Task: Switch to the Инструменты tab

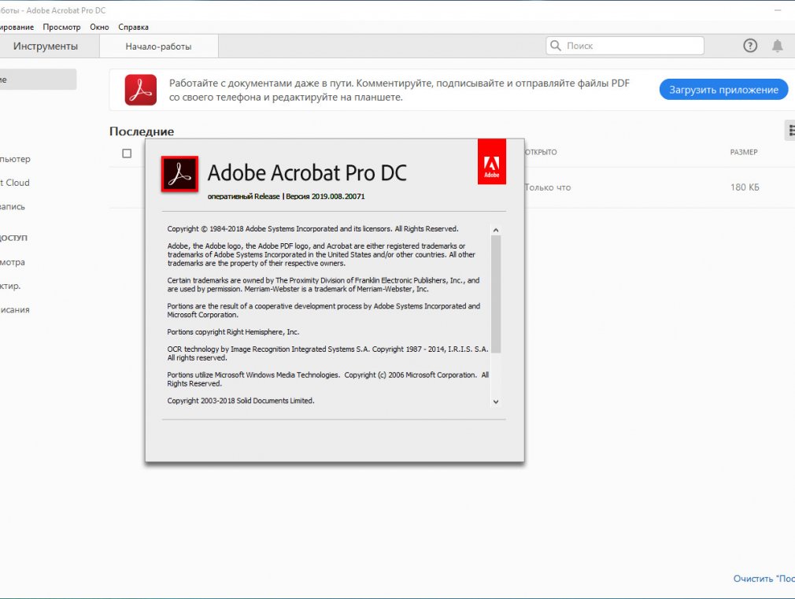Action: tap(45, 46)
